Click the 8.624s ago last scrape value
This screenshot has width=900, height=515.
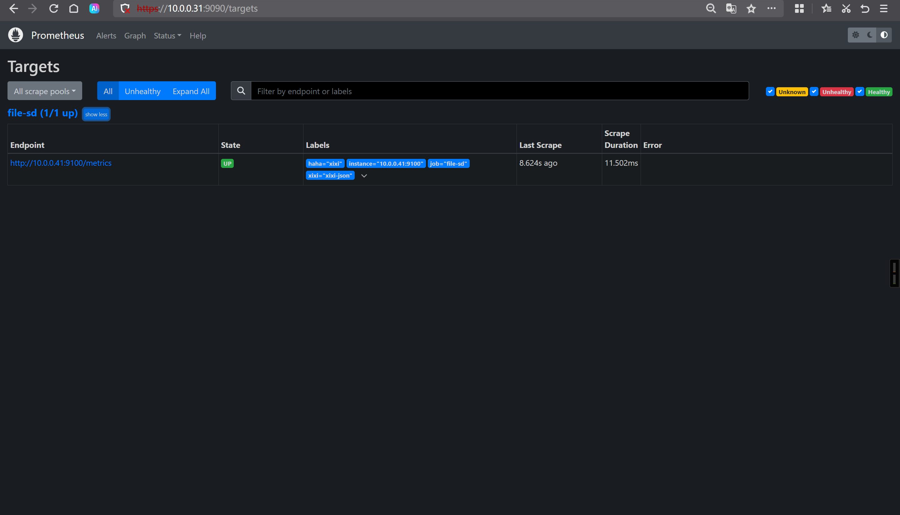tap(538, 163)
